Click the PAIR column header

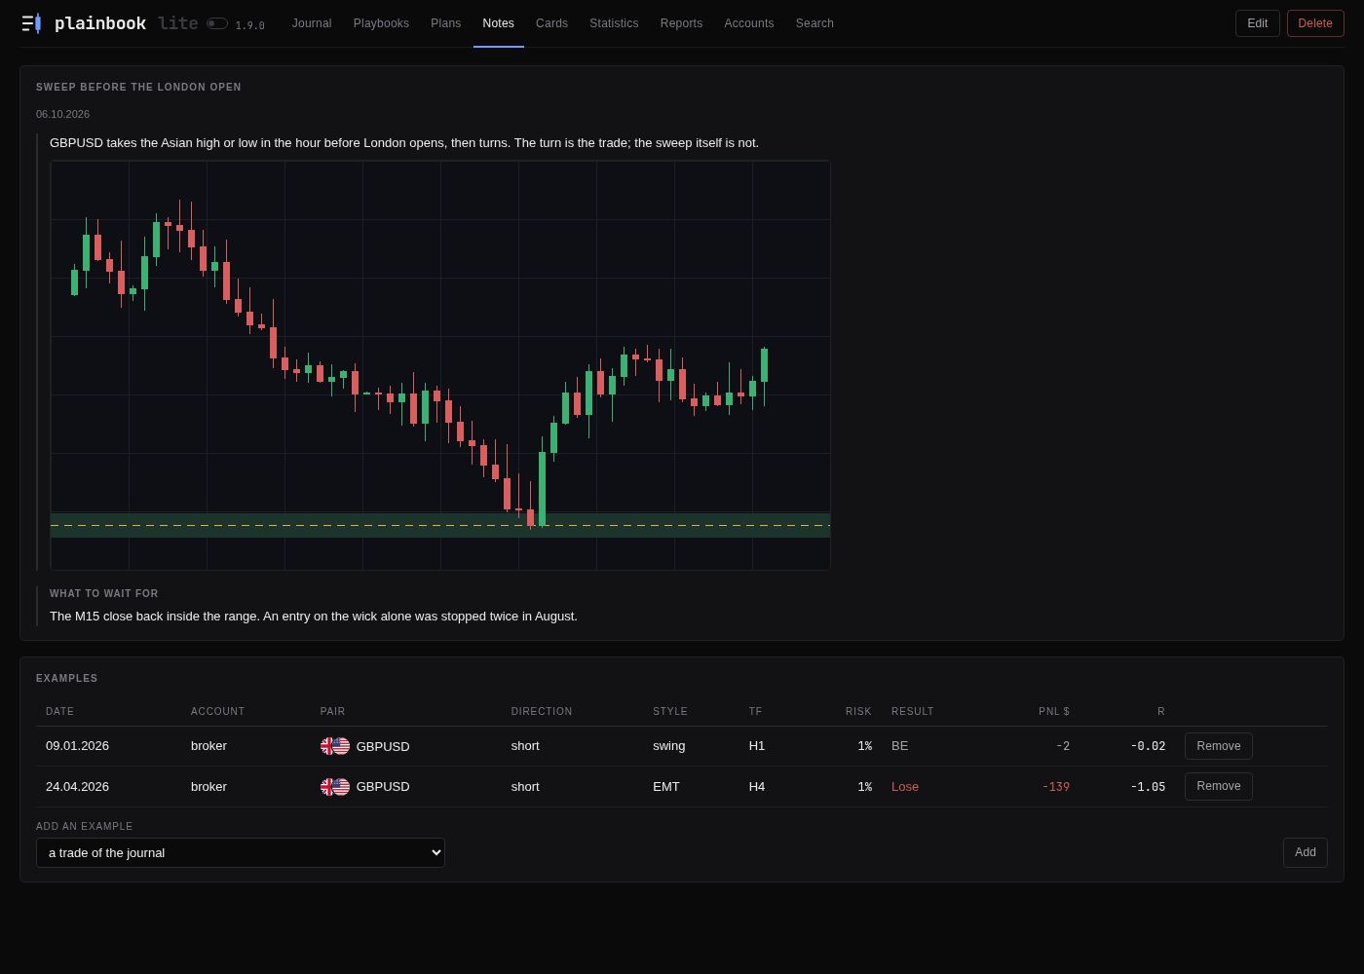coord(333,712)
